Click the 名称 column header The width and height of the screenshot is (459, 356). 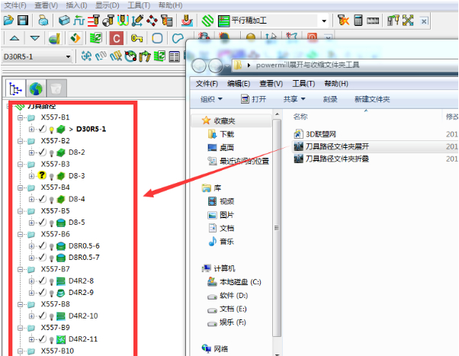click(x=300, y=117)
